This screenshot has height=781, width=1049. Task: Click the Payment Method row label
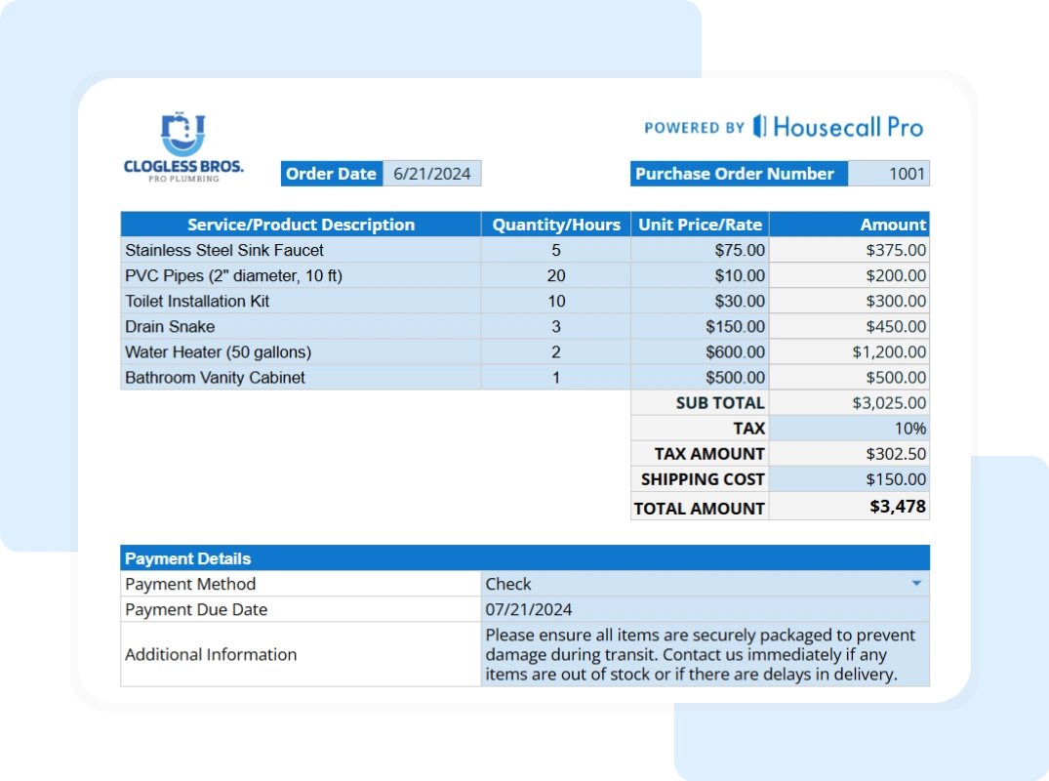click(189, 583)
